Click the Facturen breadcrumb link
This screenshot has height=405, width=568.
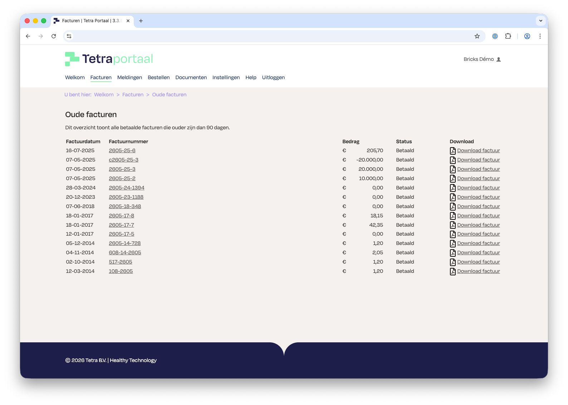pyautogui.click(x=133, y=95)
